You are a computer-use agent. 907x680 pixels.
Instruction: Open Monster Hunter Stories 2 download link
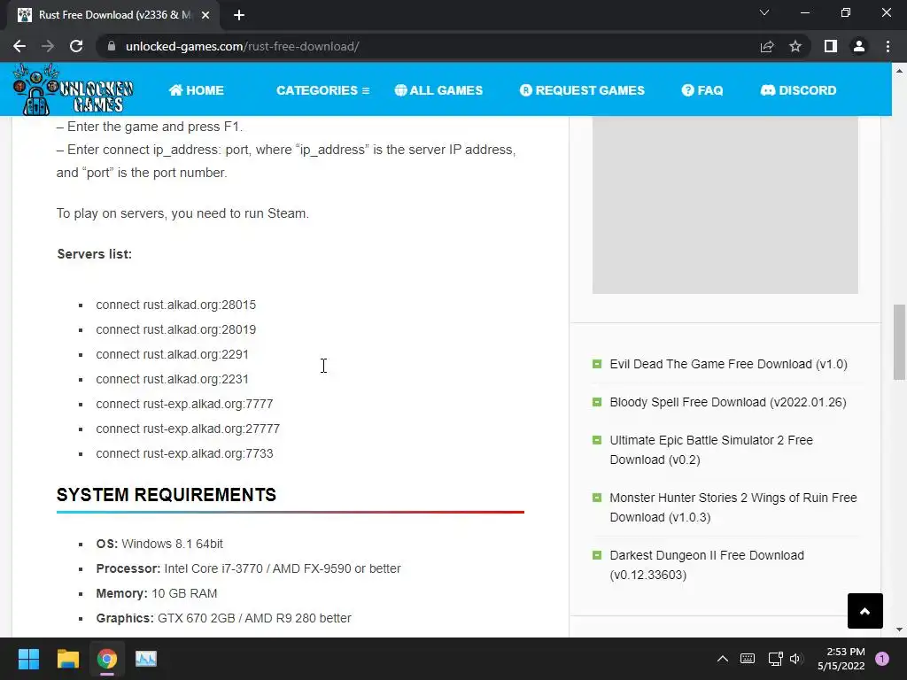[x=733, y=507]
